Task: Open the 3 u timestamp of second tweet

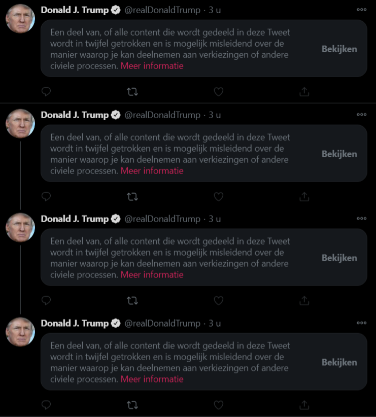Action: (215, 115)
